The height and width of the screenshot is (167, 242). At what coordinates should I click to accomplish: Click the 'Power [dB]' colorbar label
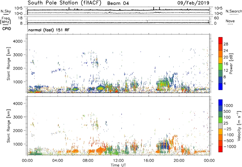click(231, 64)
